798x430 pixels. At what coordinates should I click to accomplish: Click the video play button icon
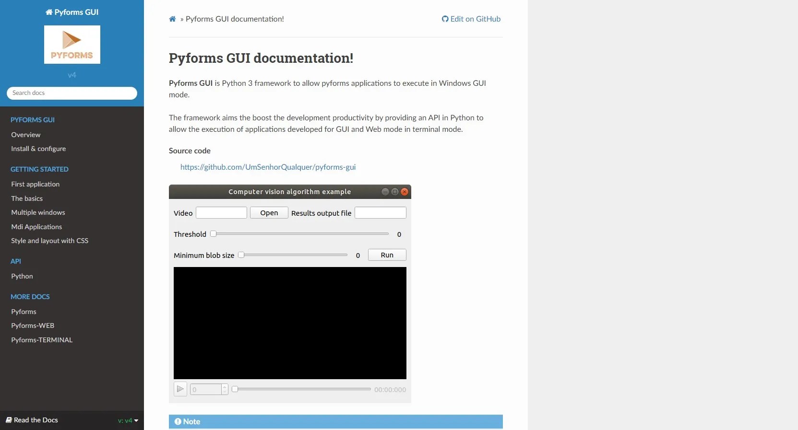coord(180,389)
